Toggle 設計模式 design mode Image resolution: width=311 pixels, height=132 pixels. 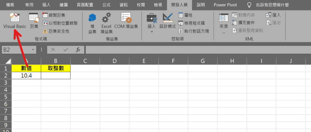tap(168, 21)
